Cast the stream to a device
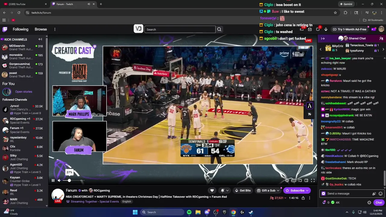Viewport: 386px width, 217px height. point(300,181)
